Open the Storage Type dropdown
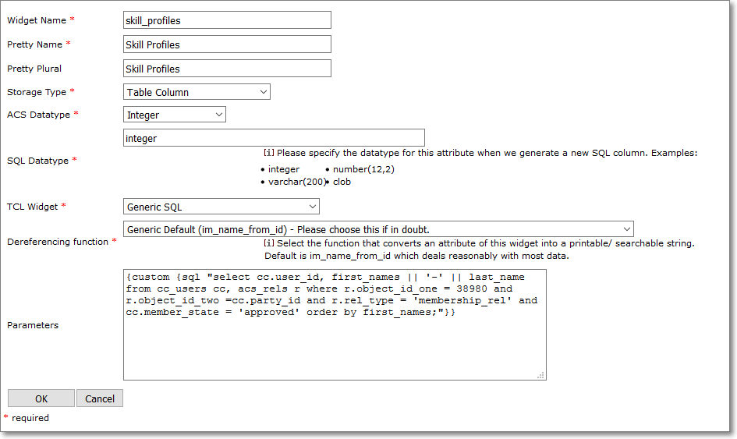Viewport: 737px width, 439px height. click(x=197, y=92)
